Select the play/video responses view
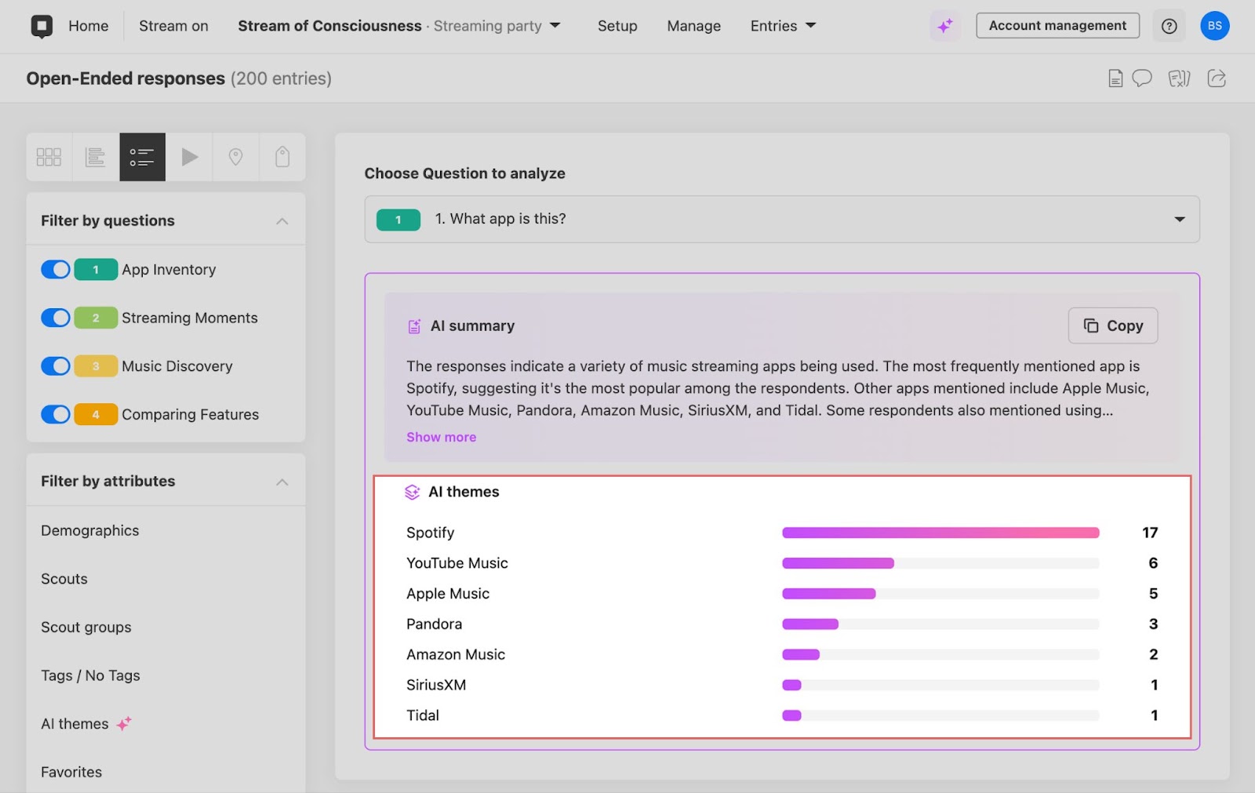Screen dimensions: 1255x793 [x=189, y=156]
